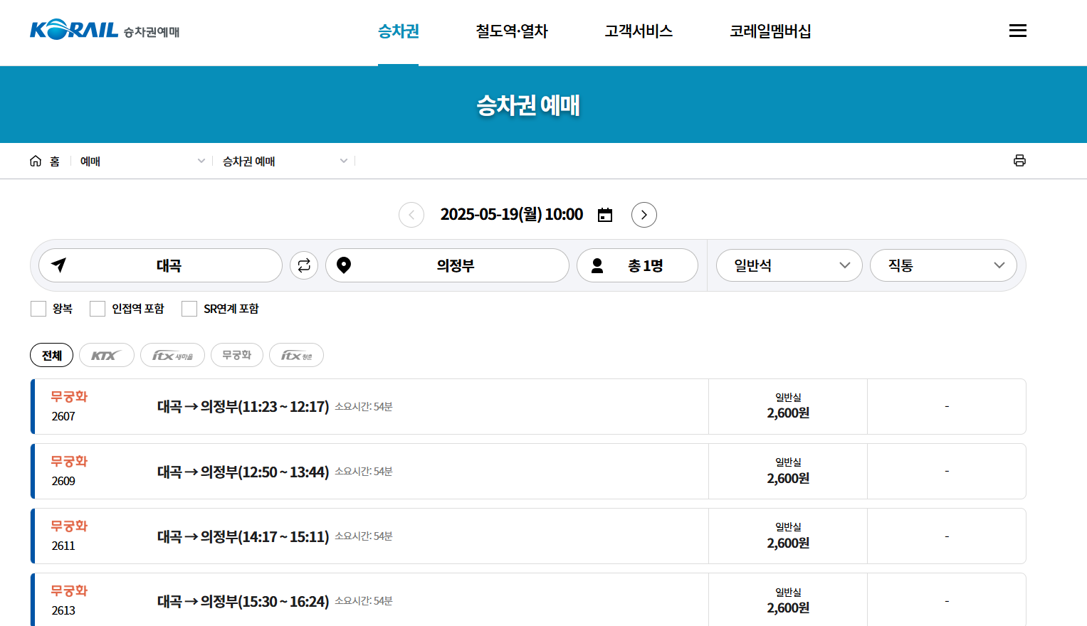Viewport: 1087px width, 626px height.
Task: Click the 홈 breadcrumb link
Action: [x=55, y=161]
